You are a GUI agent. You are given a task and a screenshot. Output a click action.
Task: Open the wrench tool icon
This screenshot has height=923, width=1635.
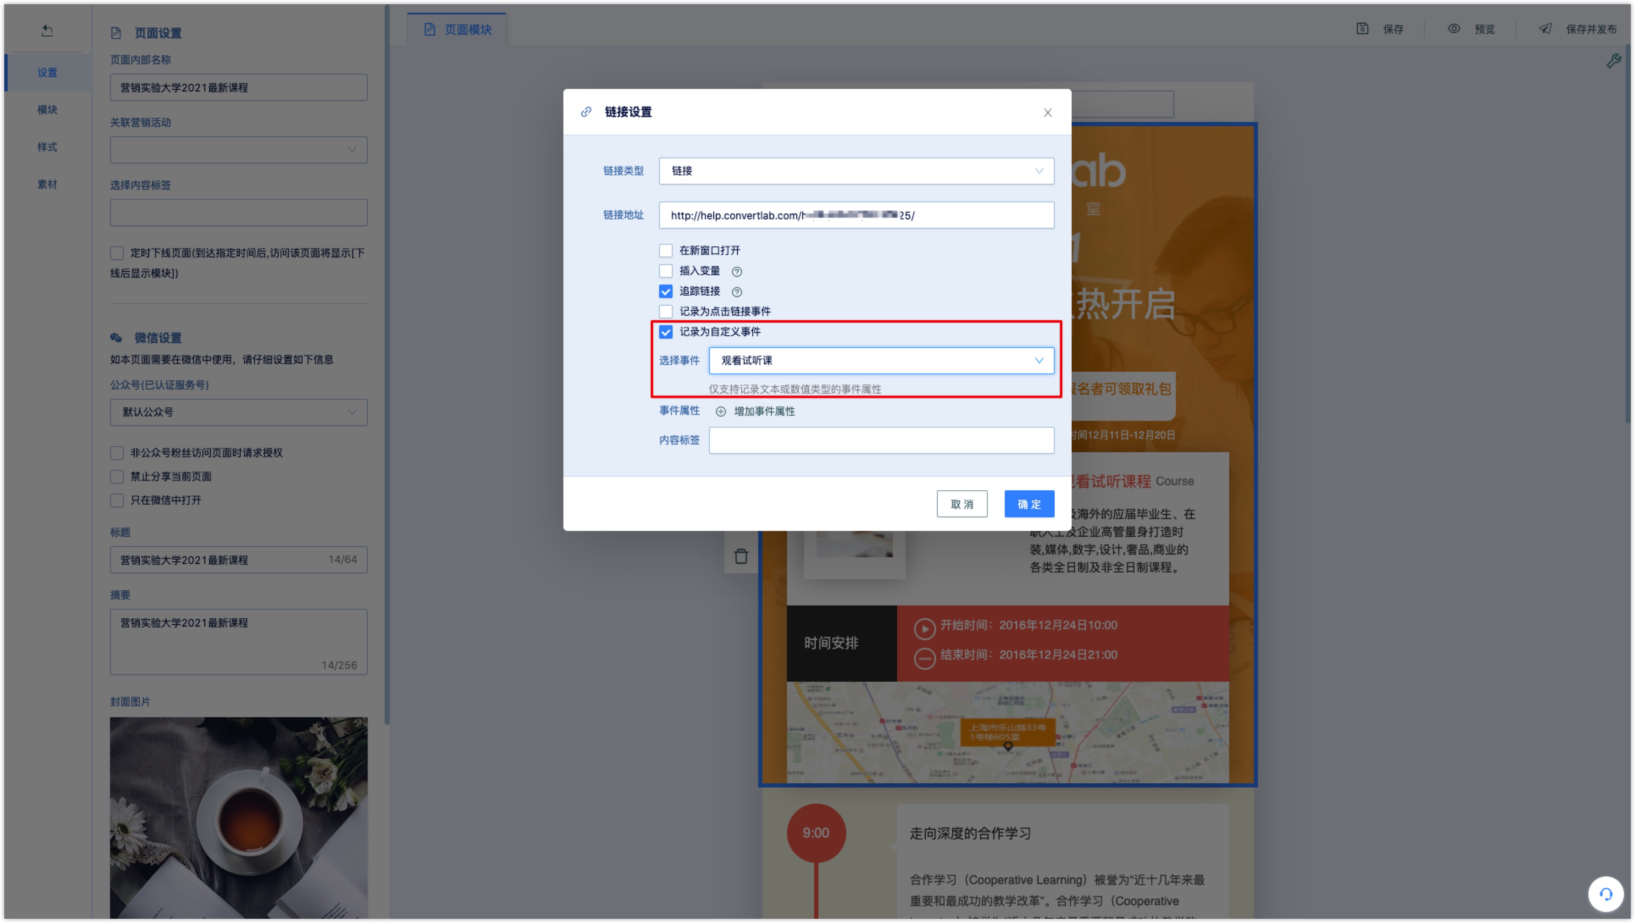(1613, 60)
